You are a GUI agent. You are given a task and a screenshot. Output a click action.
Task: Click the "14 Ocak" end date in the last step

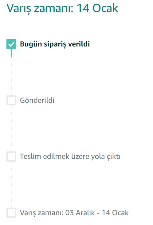115,213
